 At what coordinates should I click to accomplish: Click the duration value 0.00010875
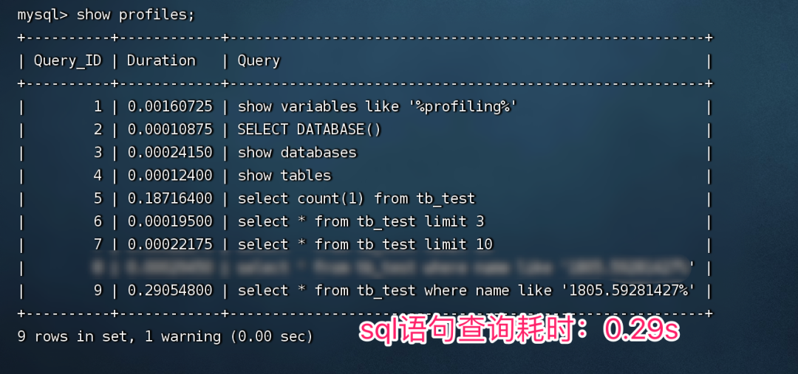coord(170,130)
